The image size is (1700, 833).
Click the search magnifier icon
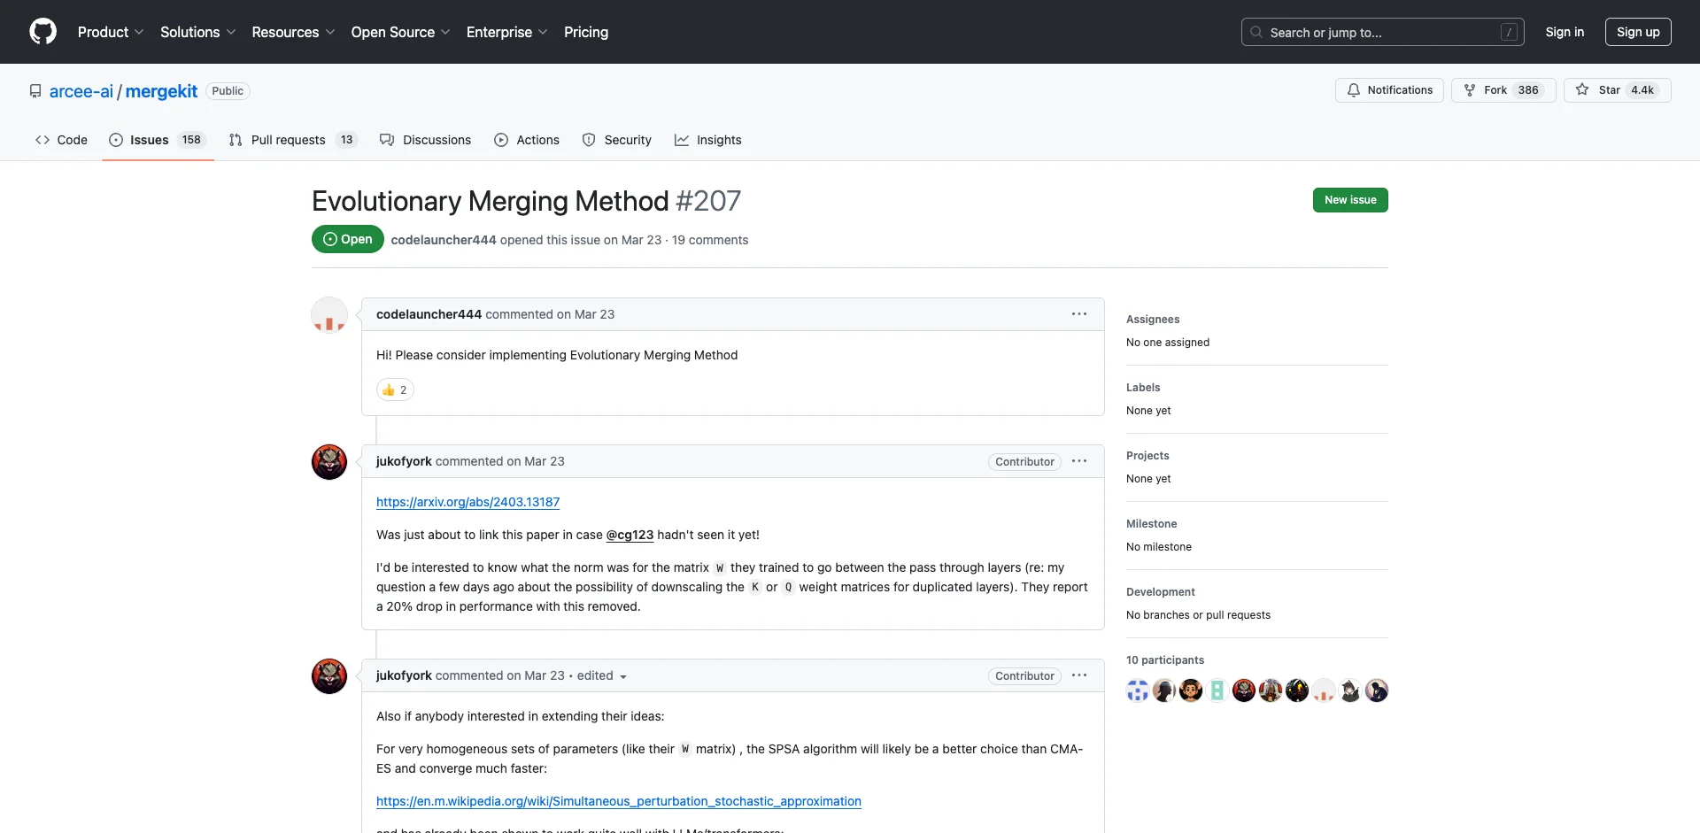pos(1256,32)
